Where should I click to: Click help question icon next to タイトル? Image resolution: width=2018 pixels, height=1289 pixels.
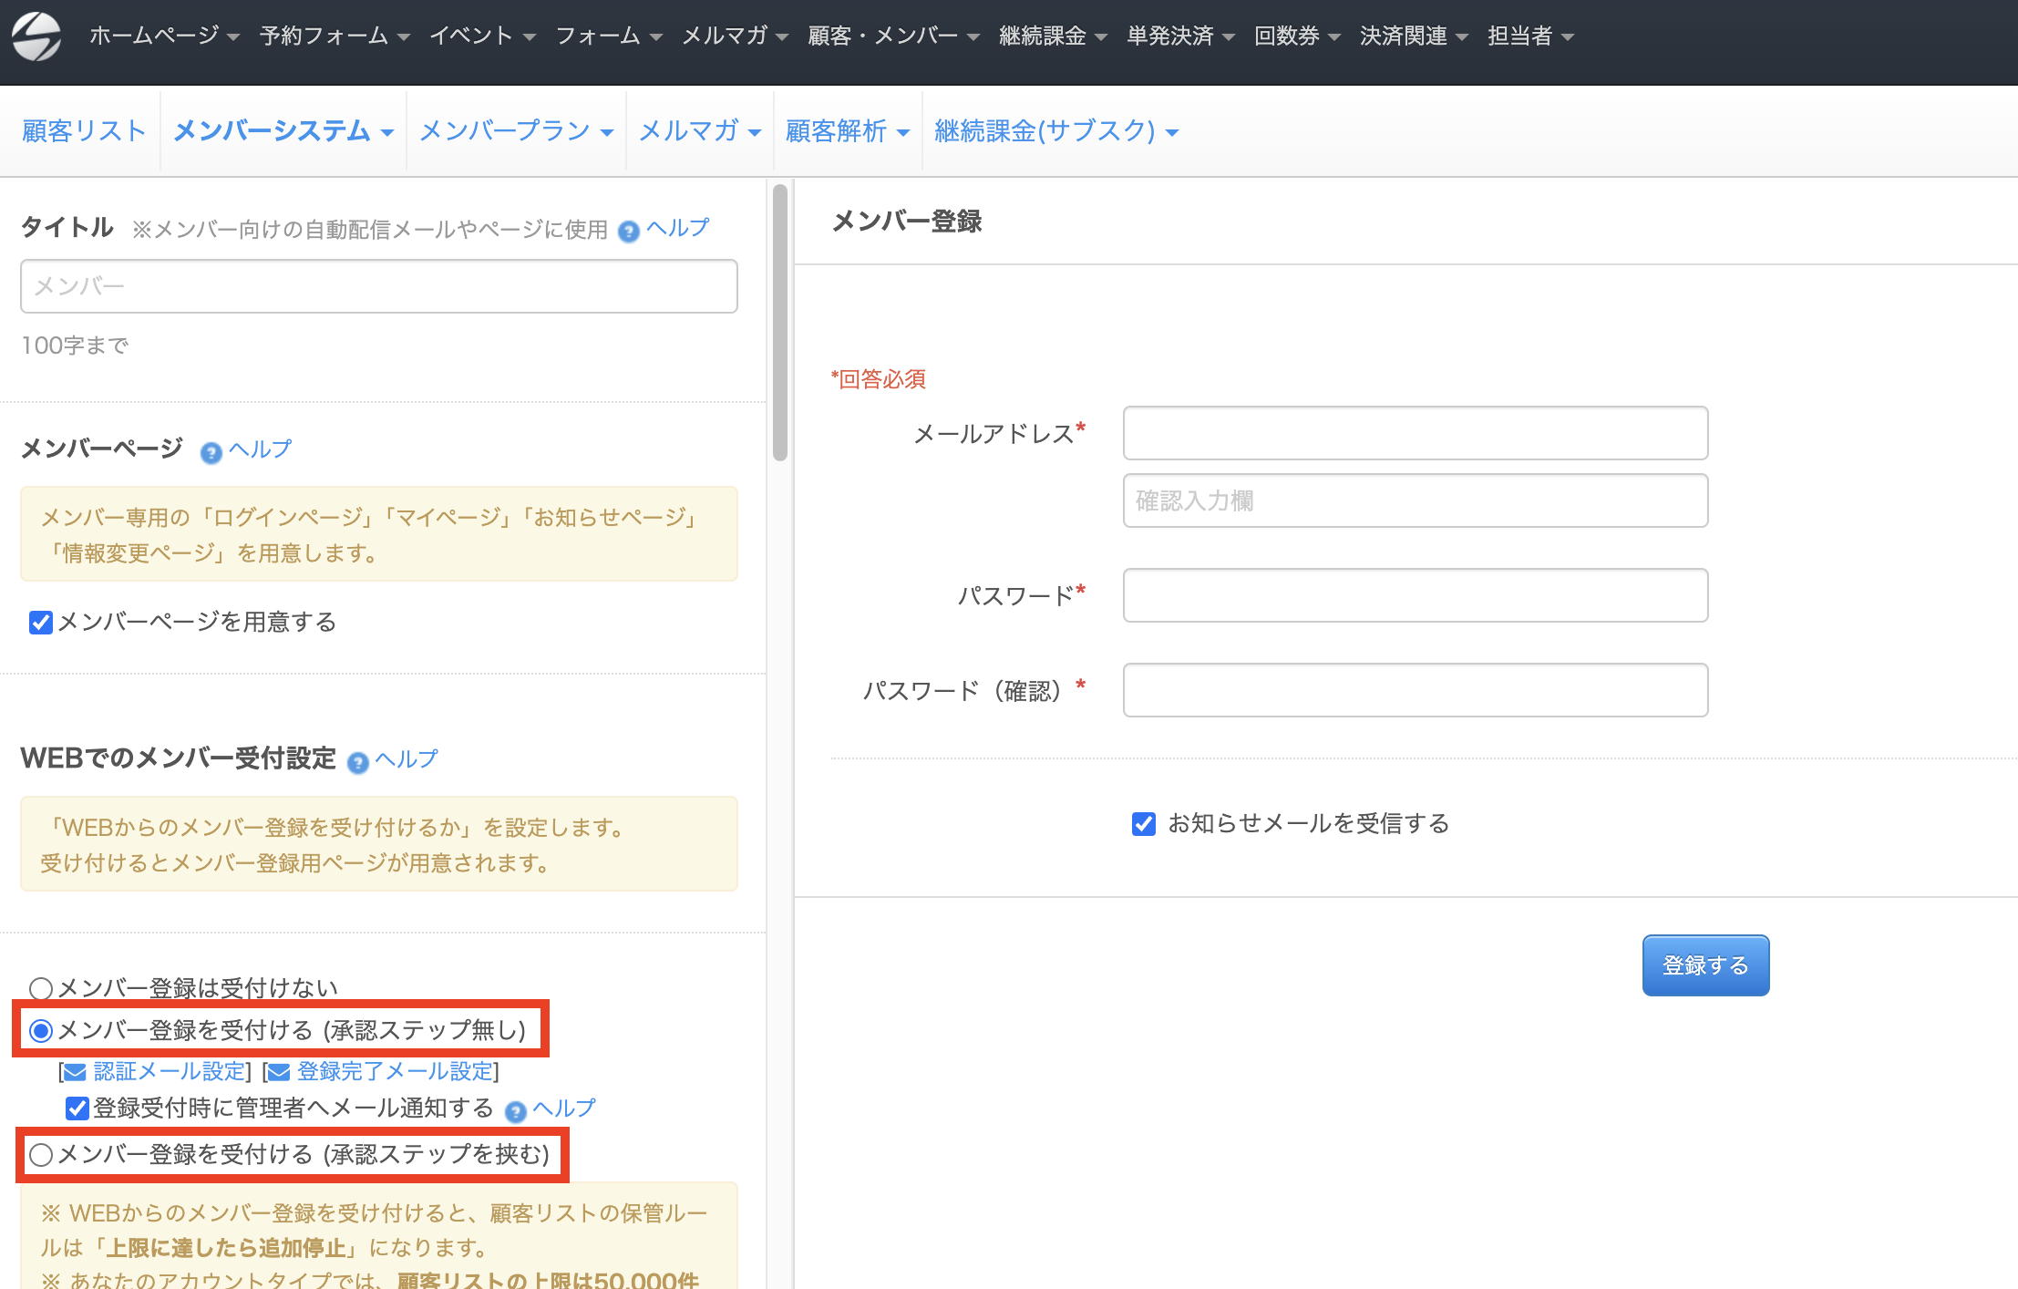coord(628,232)
